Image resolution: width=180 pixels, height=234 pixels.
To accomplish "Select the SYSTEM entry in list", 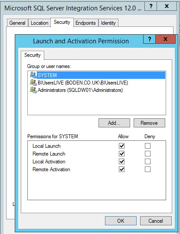I will [98, 75].
